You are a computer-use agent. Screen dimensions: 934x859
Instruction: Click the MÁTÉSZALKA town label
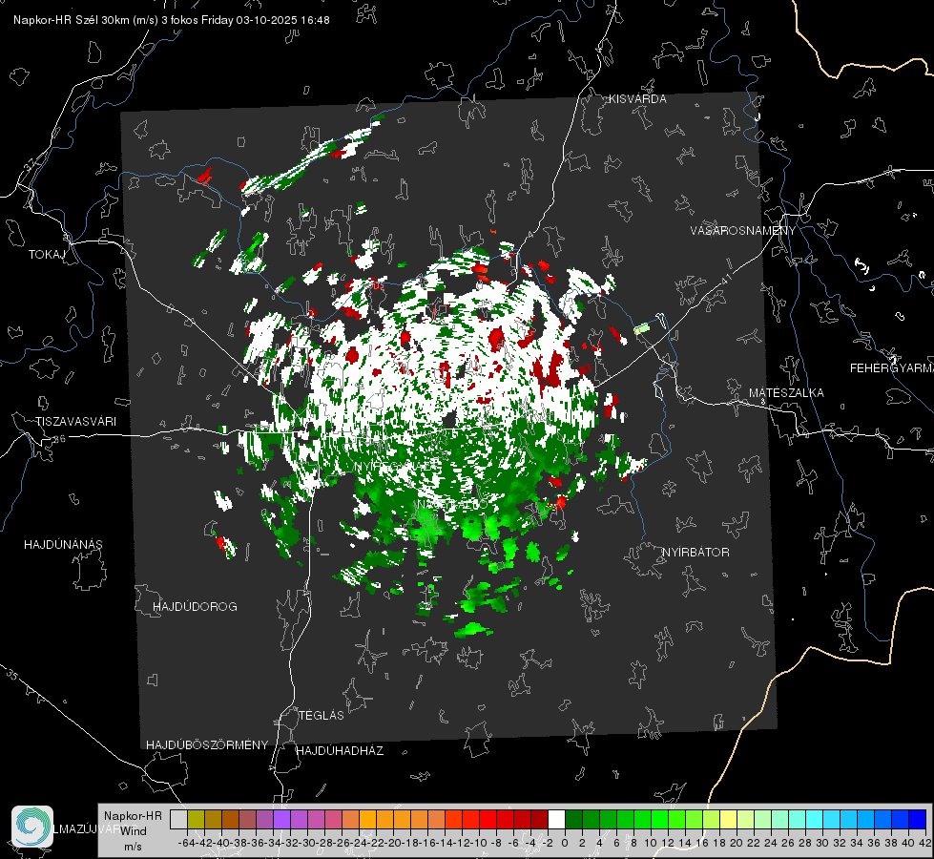(786, 393)
